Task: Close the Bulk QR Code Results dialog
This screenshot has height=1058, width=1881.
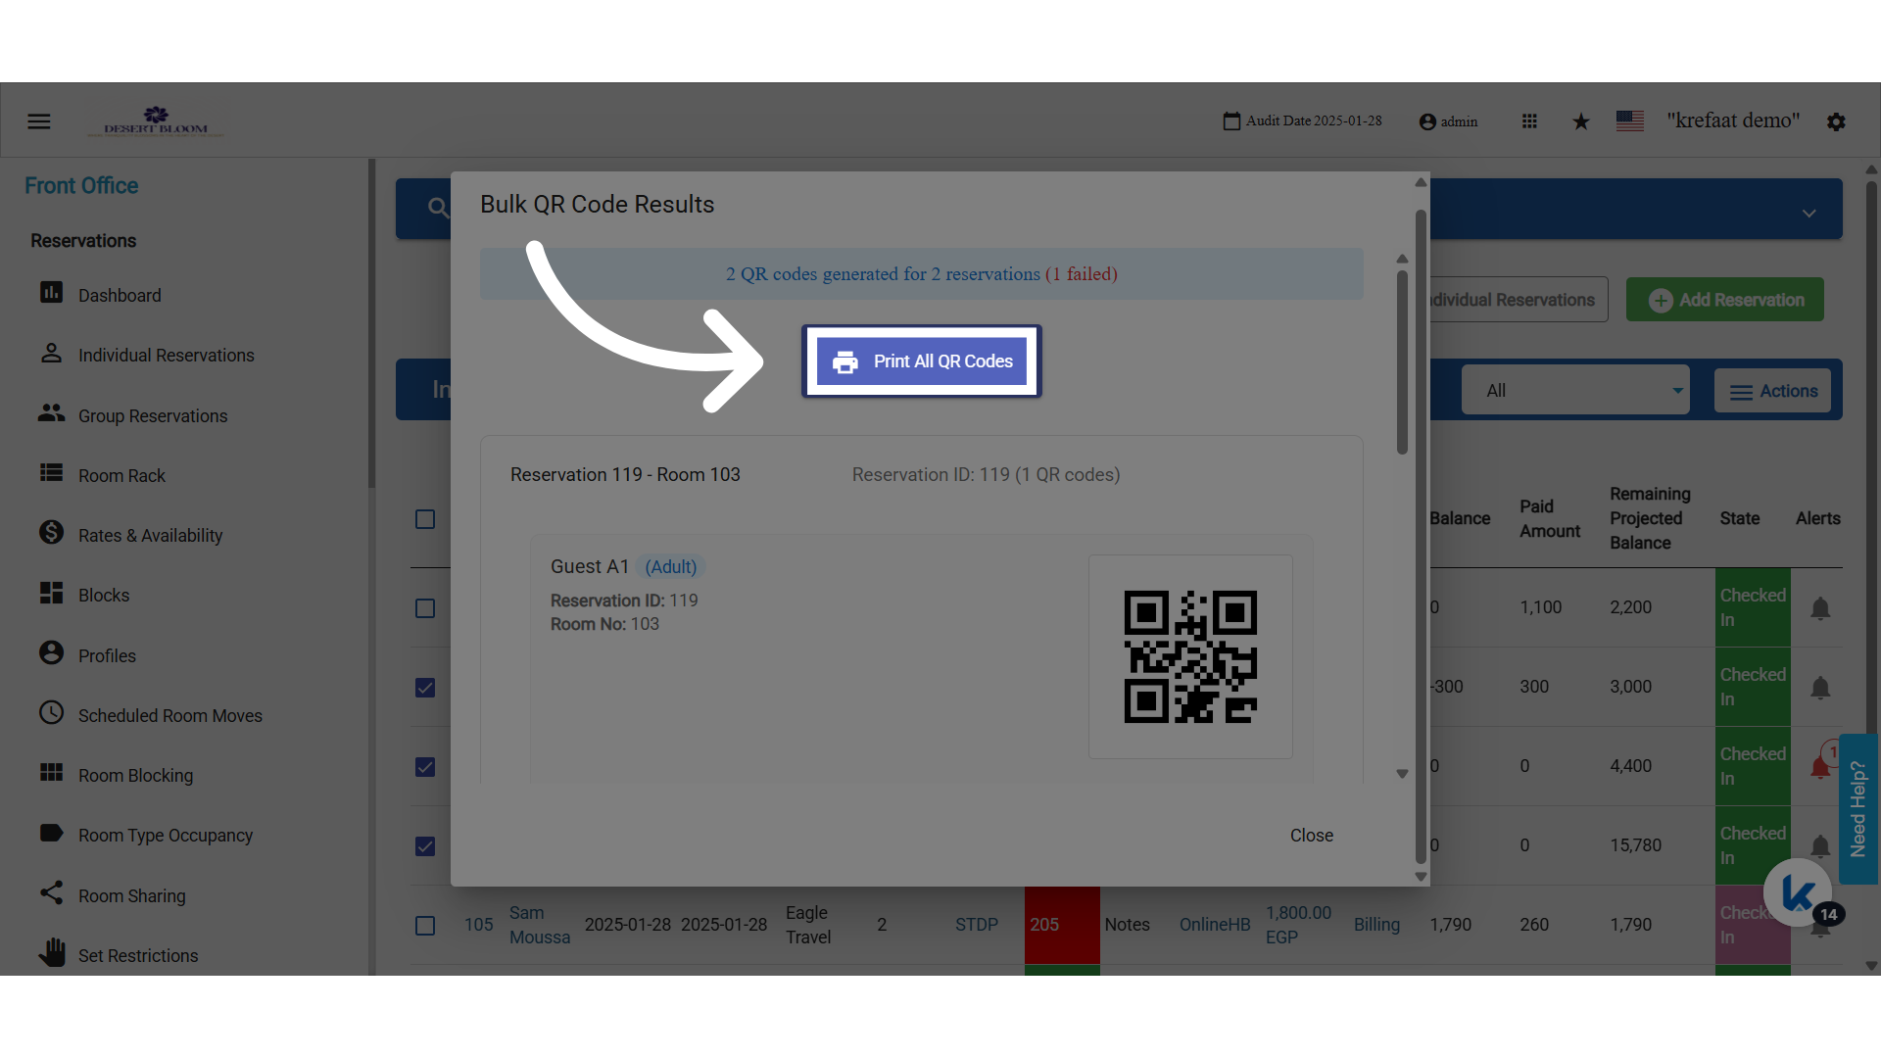Action: pos(1312,836)
